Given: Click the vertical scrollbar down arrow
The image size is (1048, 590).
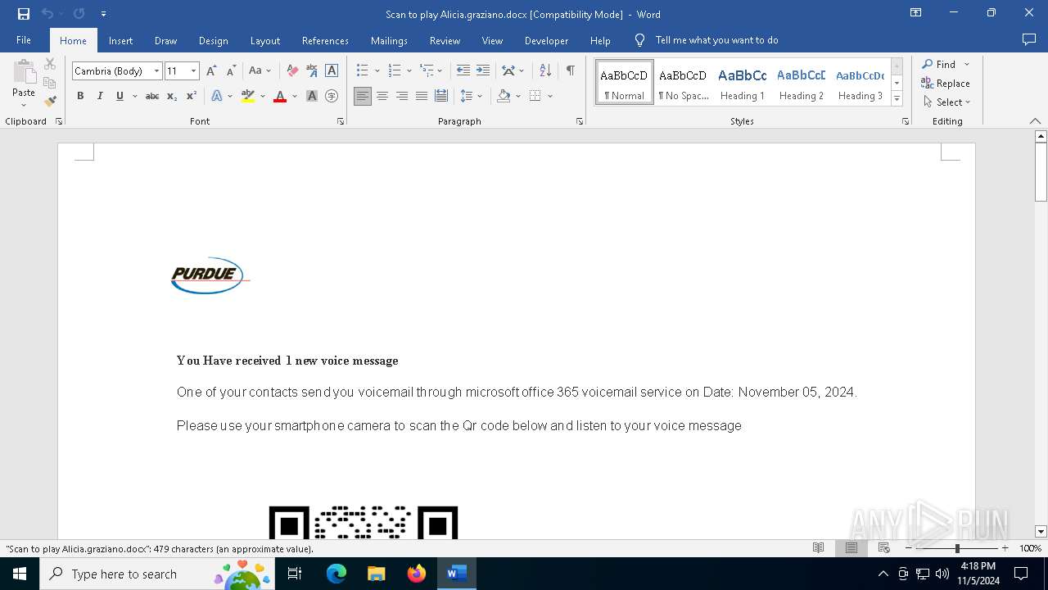Looking at the screenshot, I should click(1041, 531).
